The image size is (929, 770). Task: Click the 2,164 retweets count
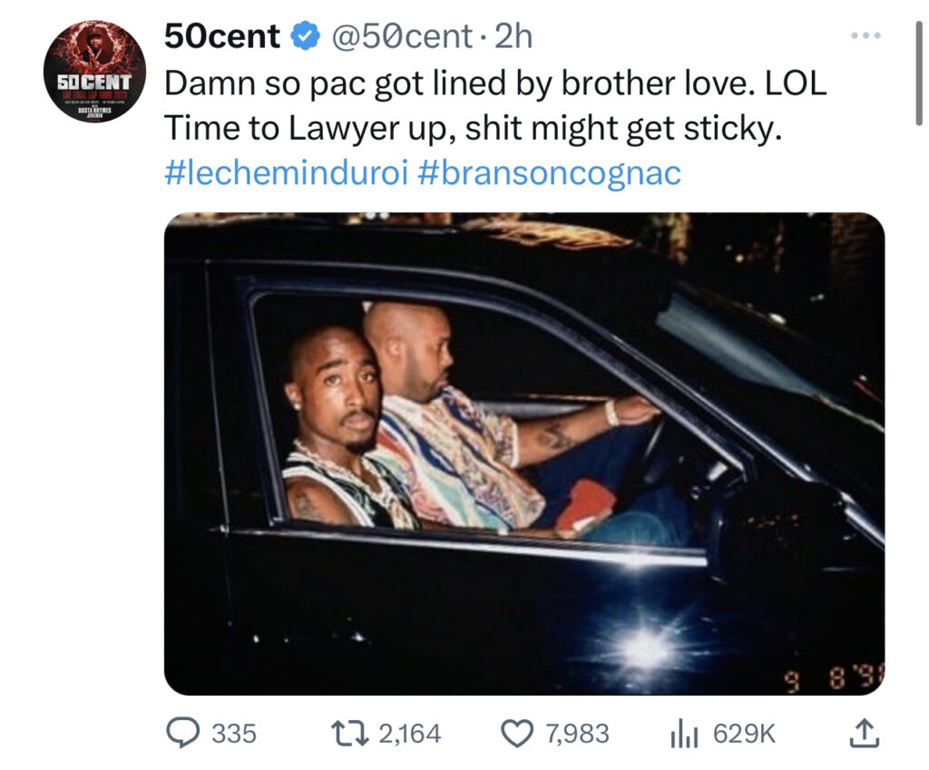[410, 734]
